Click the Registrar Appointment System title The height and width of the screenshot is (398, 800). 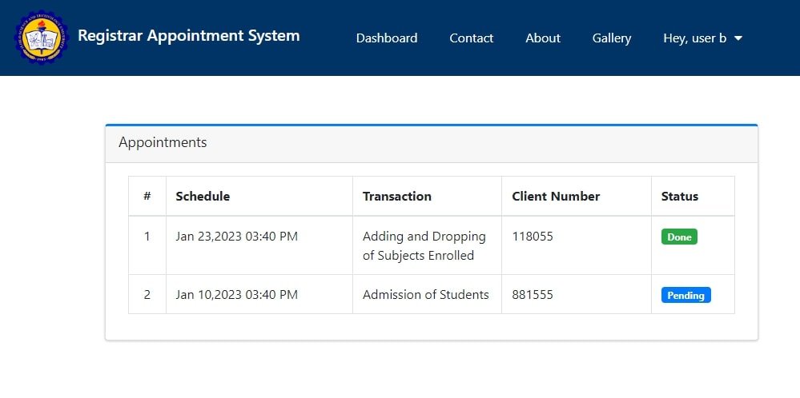coord(189,36)
